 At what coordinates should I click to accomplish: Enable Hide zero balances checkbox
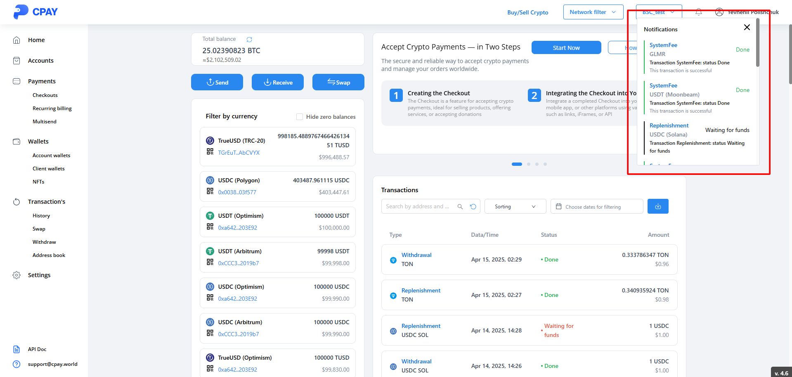click(x=300, y=117)
